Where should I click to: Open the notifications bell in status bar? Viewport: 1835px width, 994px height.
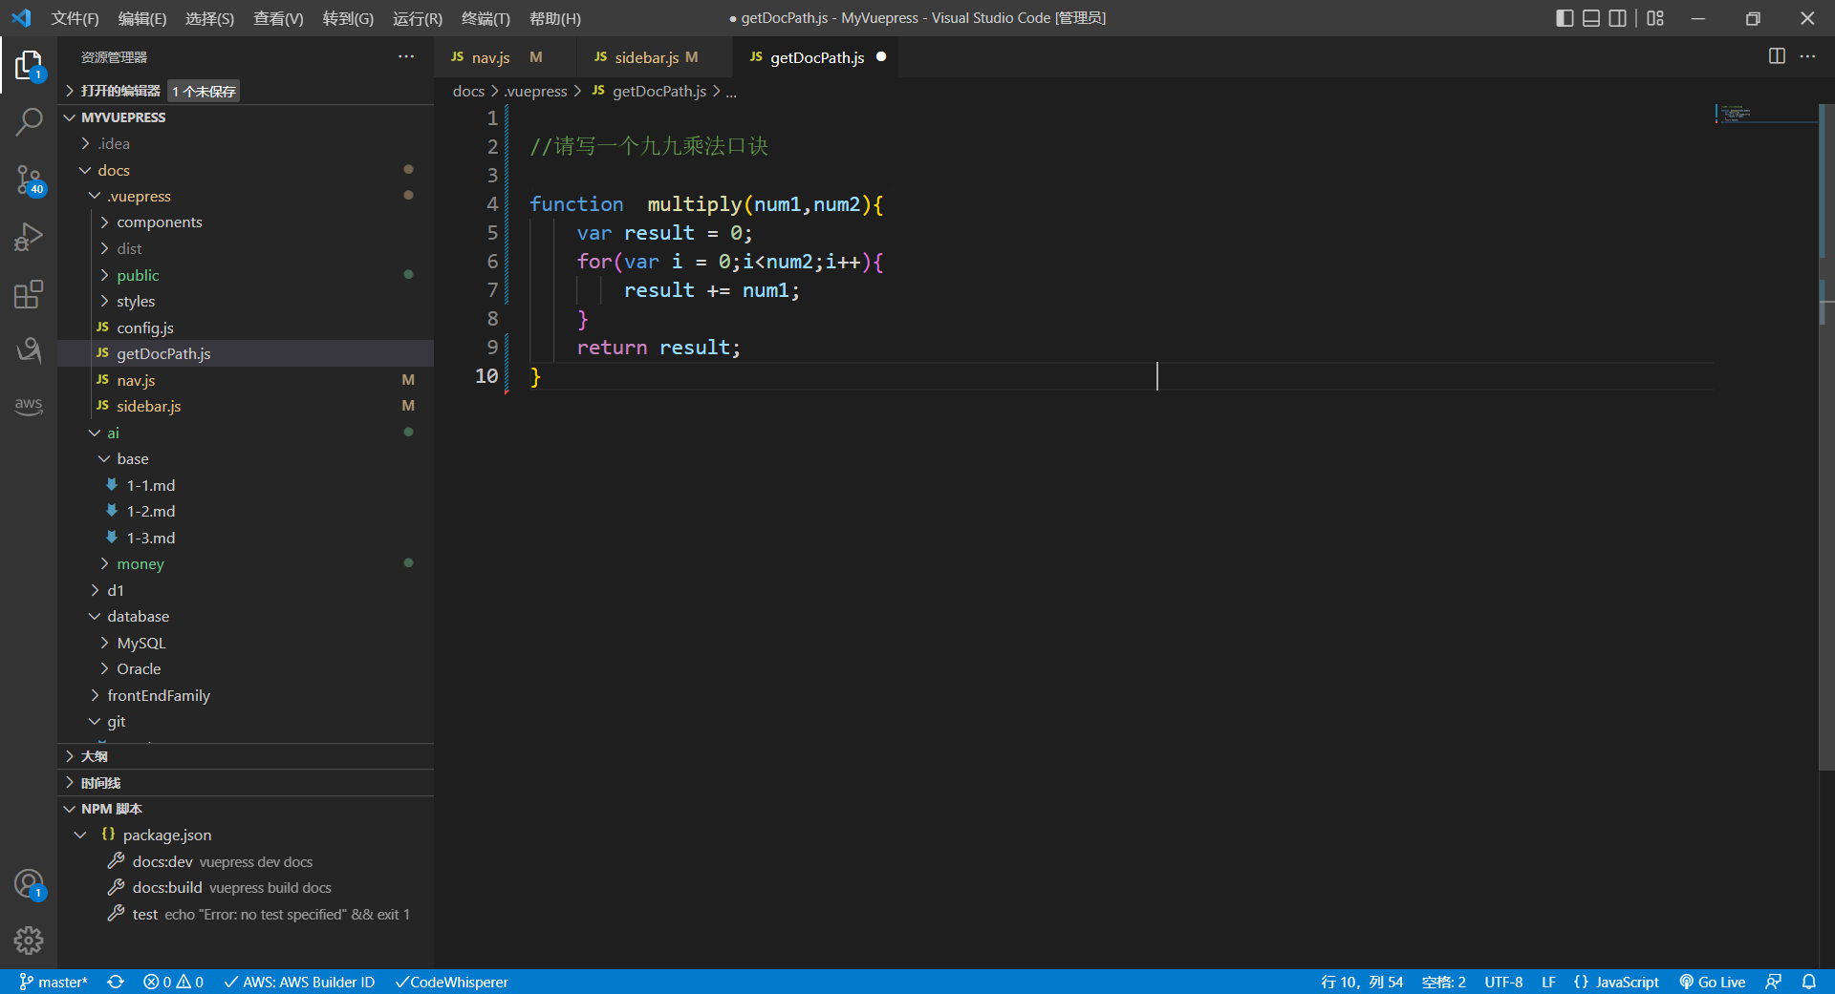click(1809, 982)
